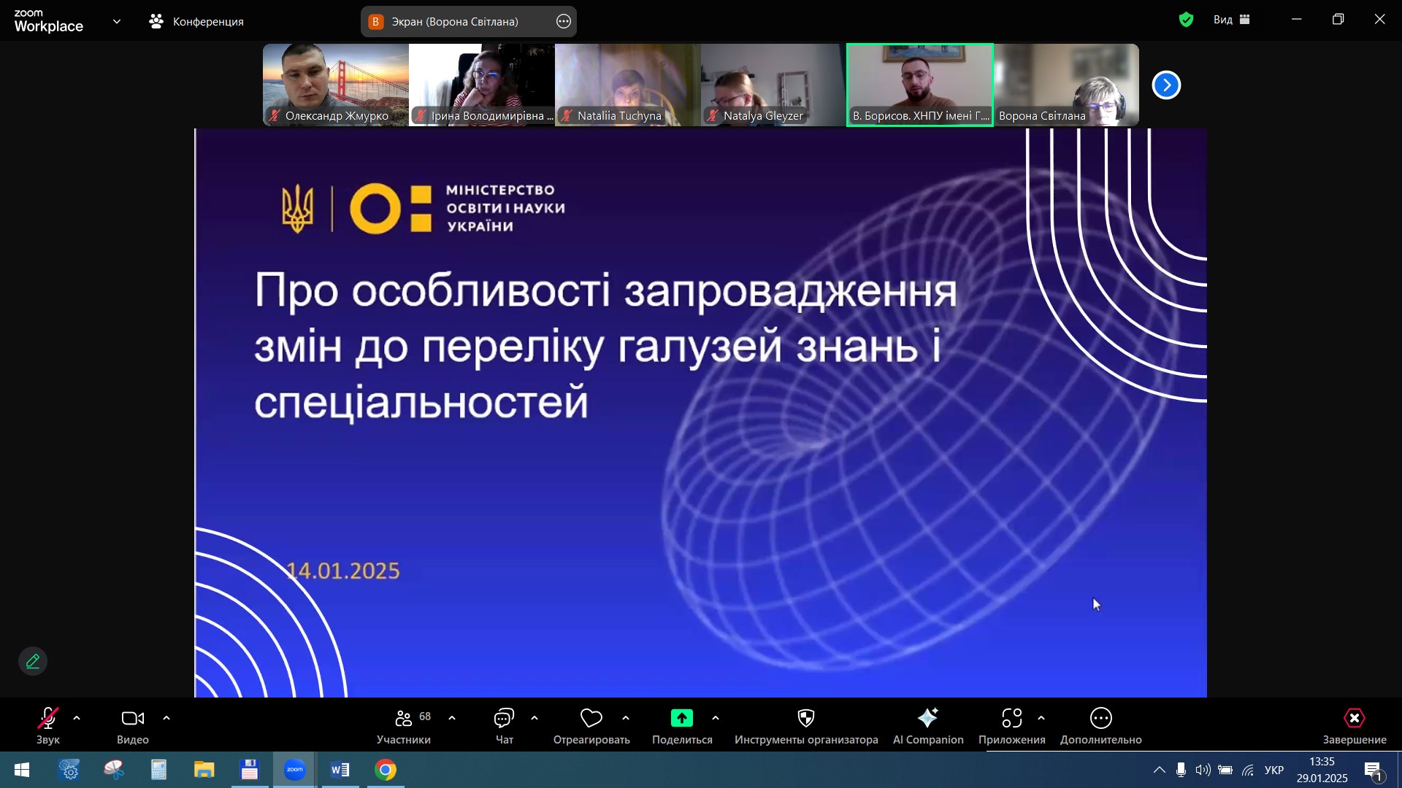Screen dimensions: 1402x788
Task: View encryption info via green shield
Action: pyautogui.click(x=1187, y=20)
